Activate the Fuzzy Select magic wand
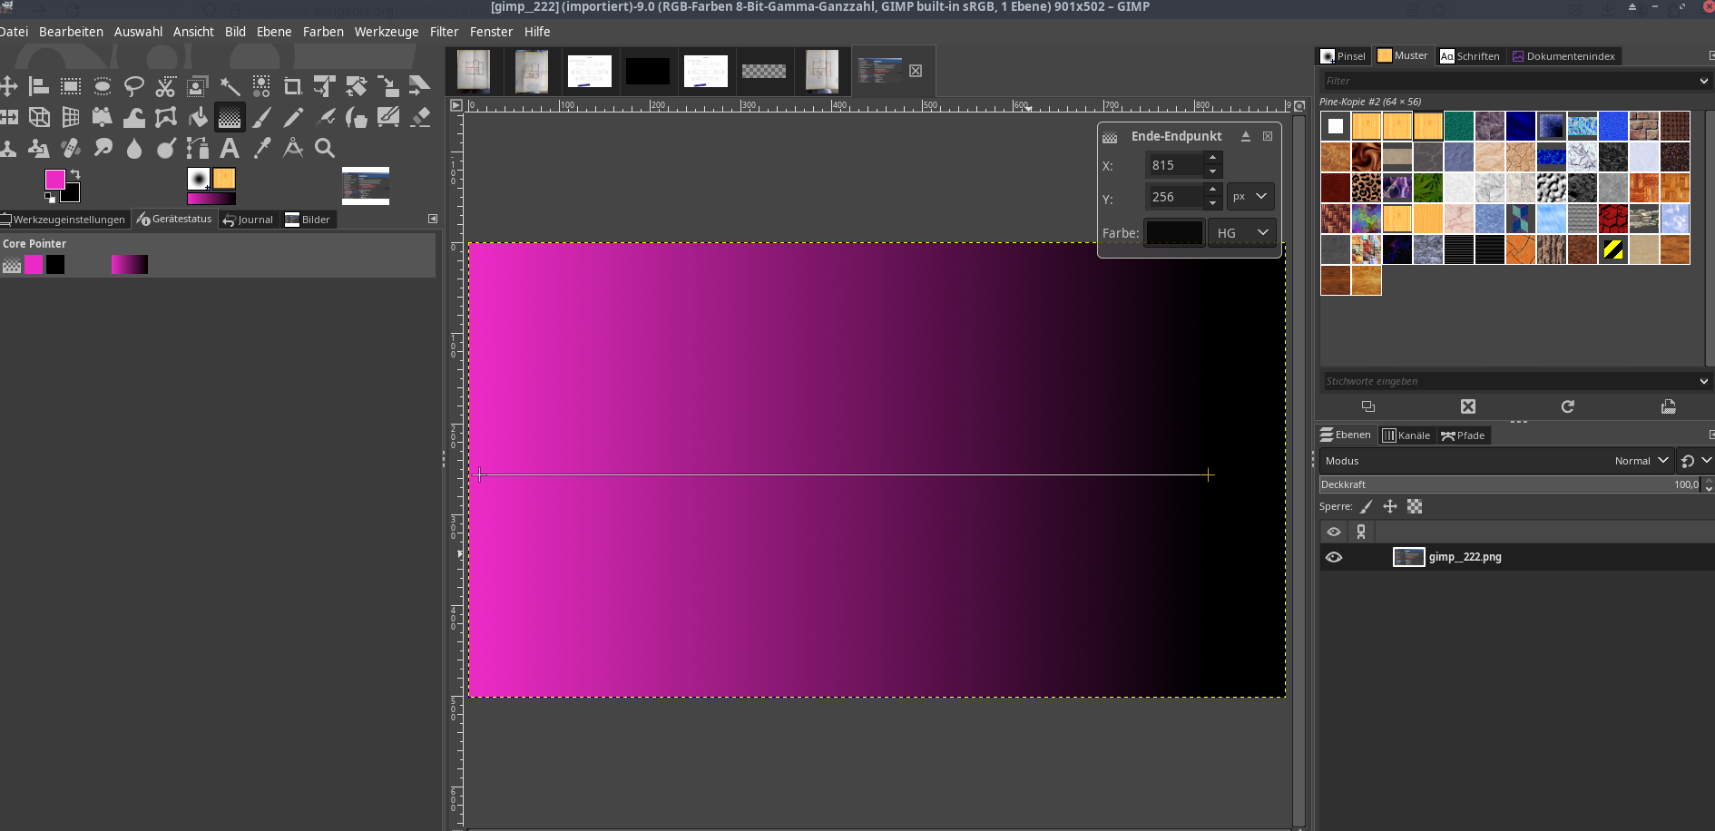The image size is (1715, 831). (x=230, y=86)
